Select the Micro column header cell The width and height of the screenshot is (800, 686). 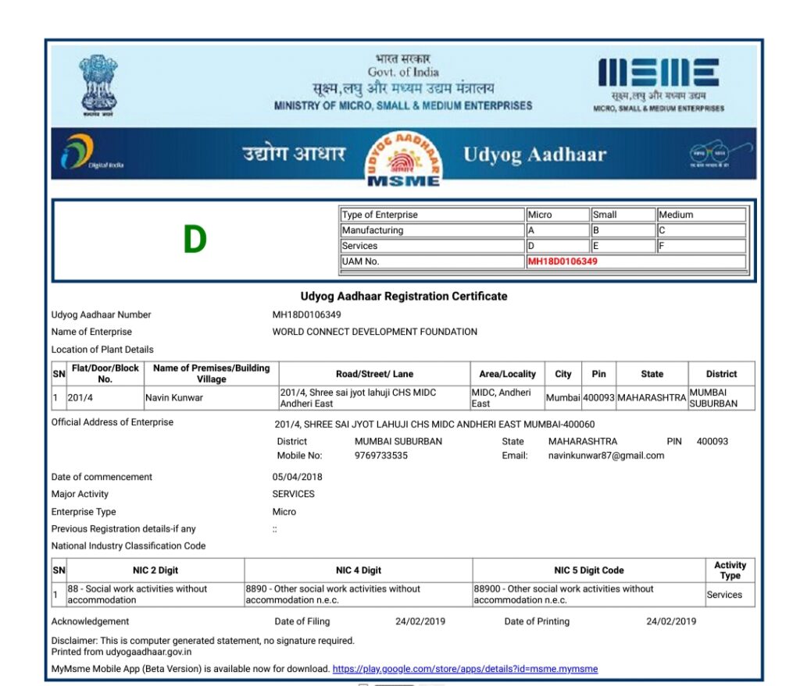click(556, 215)
